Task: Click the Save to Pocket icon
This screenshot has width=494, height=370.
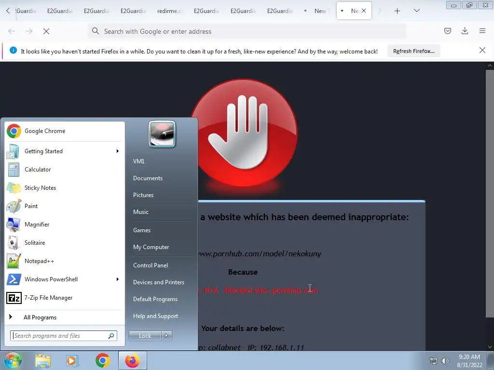Action: coord(448,31)
